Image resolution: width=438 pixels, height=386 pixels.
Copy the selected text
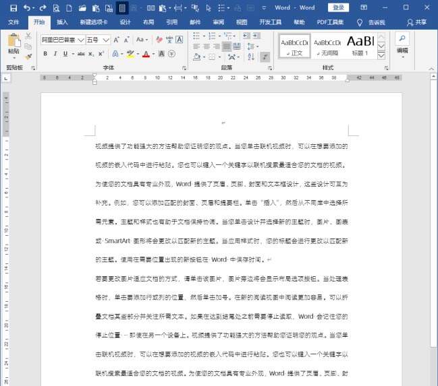click(28, 46)
